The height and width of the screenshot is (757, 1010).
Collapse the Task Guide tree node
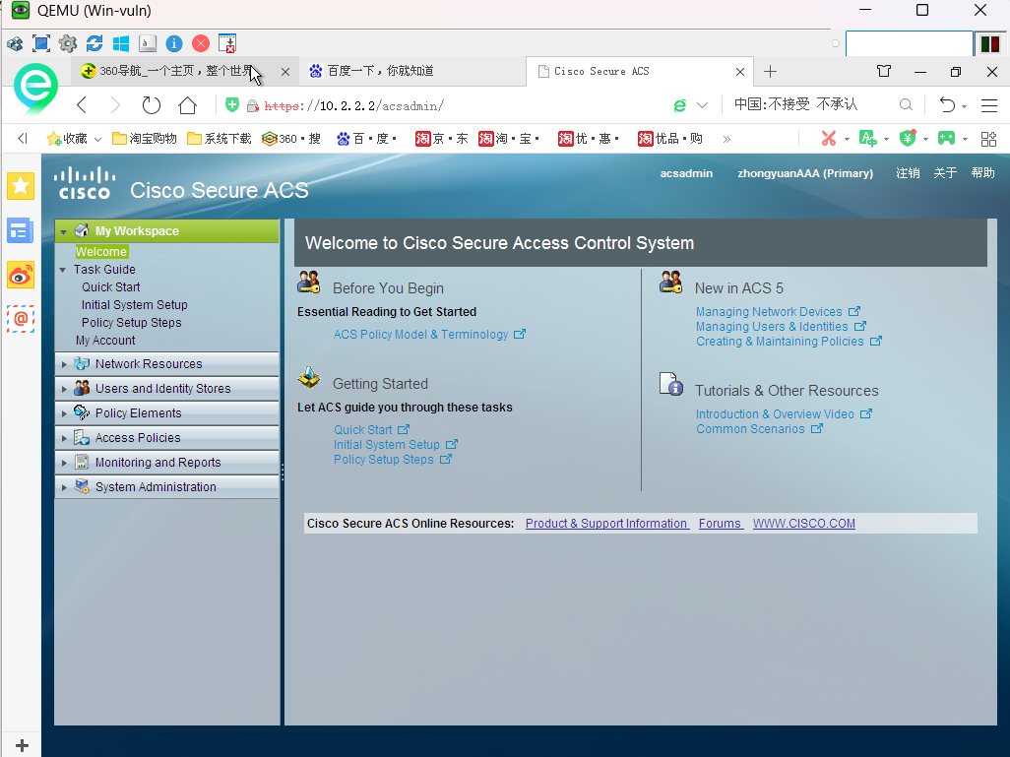62,270
